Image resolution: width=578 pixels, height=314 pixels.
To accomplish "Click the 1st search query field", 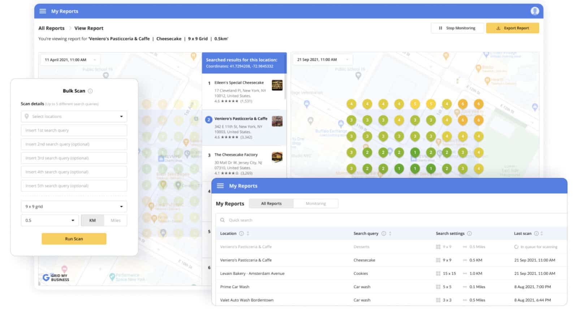I will pos(74,130).
